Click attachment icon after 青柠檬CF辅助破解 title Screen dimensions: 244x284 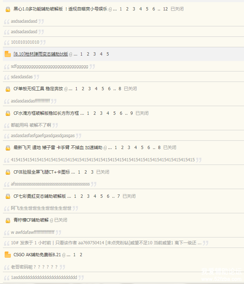pyautogui.click(x=51, y=220)
